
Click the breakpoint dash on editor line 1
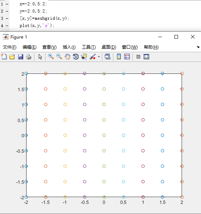pos(7,4)
